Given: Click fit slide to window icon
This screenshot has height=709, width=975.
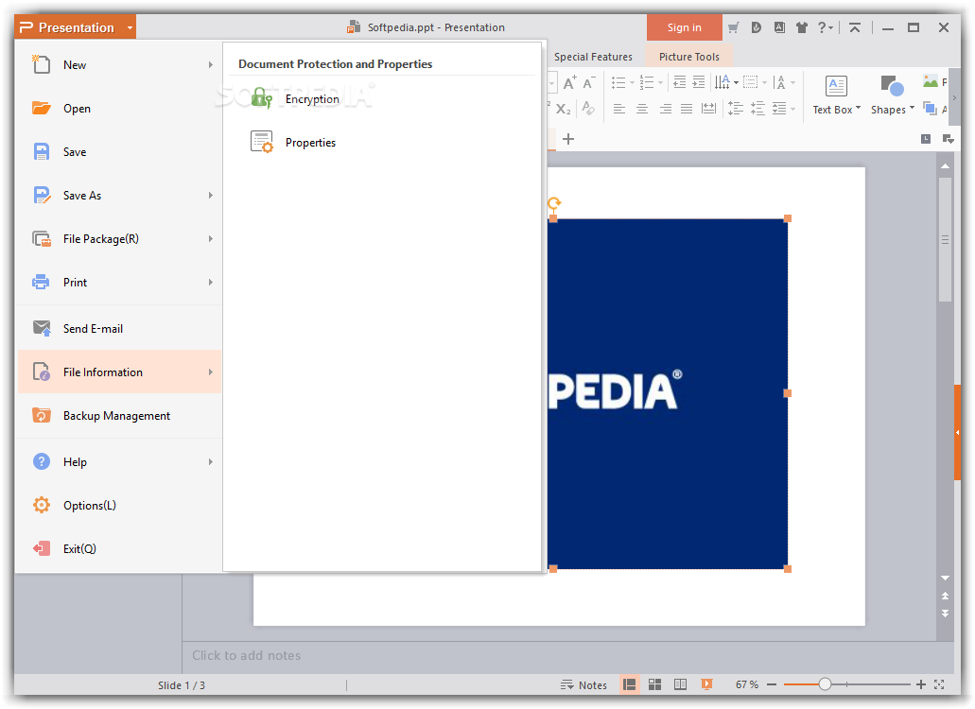Looking at the screenshot, I should click(x=939, y=684).
